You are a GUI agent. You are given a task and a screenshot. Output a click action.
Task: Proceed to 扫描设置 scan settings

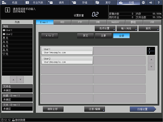pos(143,109)
